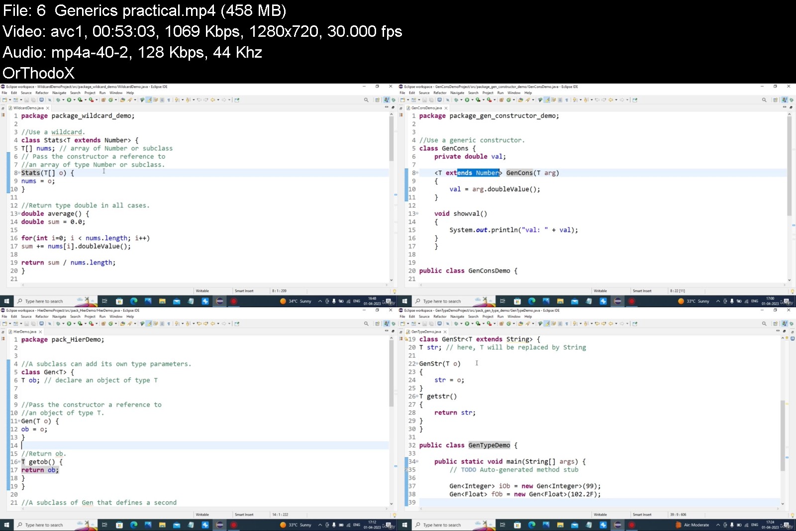The width and height of the screenshot is (796, 531).
Task: Open Navigate menu in HierDemo window
Action: coord(59,316)
